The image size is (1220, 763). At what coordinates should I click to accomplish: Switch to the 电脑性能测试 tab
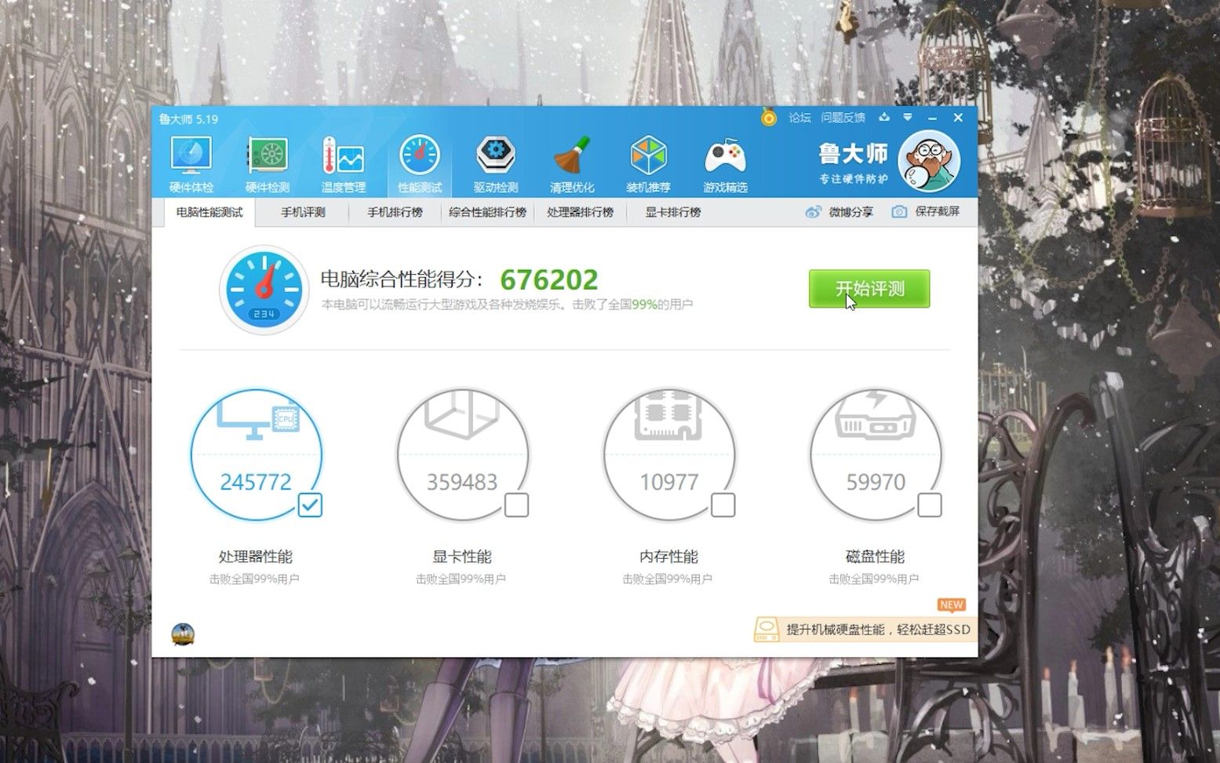point(209,212)
